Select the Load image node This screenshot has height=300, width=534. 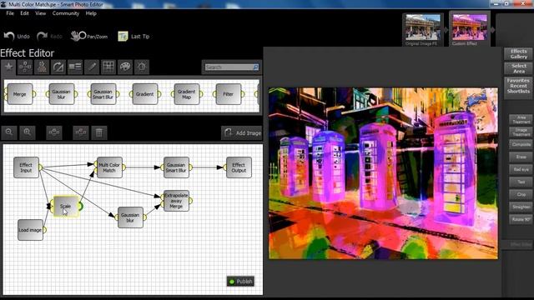coord(30,230)
